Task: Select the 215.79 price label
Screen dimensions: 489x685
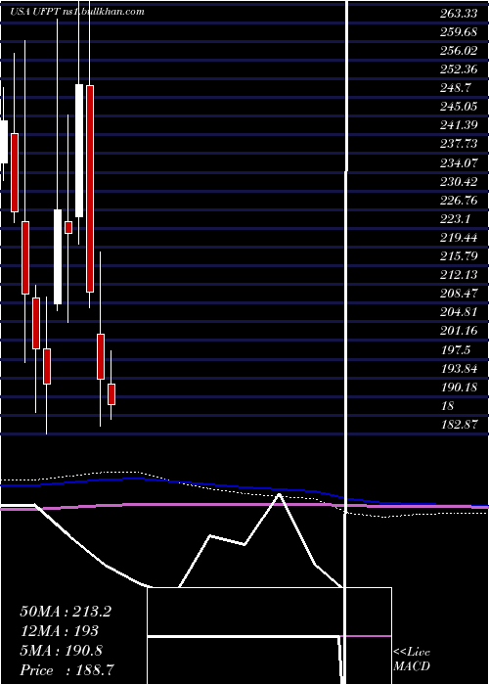Action: [459, 256]
